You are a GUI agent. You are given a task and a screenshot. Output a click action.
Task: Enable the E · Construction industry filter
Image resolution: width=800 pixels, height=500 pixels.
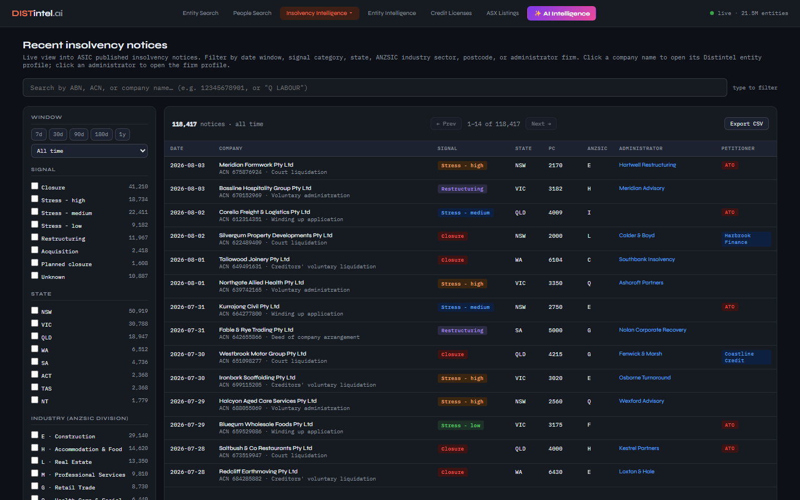35,435
